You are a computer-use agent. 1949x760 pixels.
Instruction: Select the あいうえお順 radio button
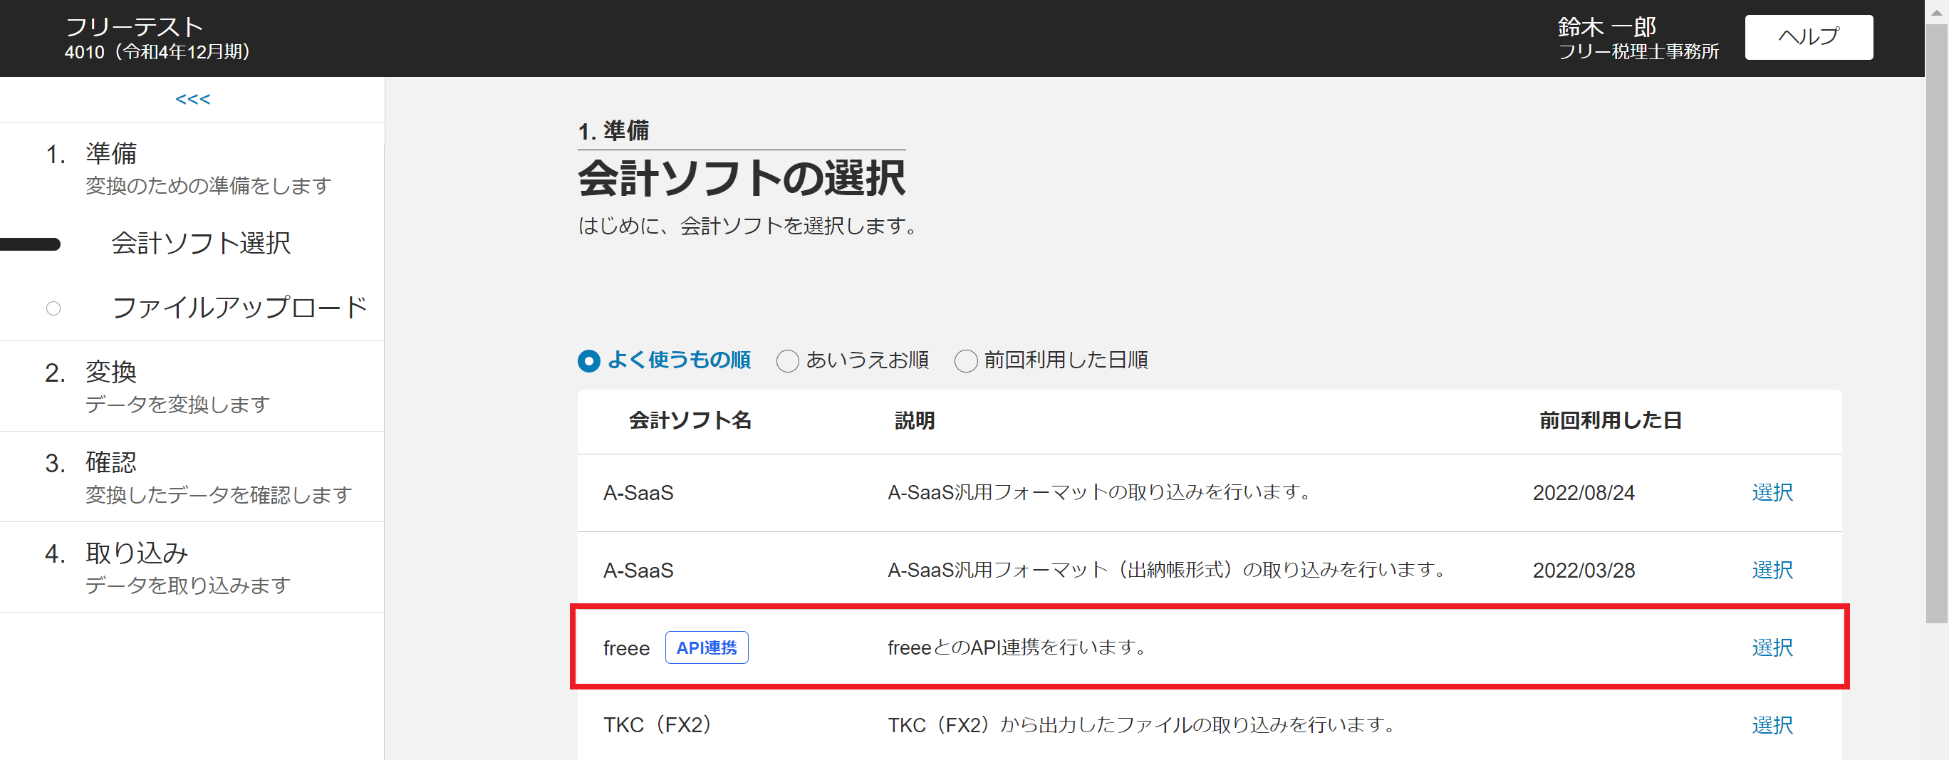tap(788, 360)
